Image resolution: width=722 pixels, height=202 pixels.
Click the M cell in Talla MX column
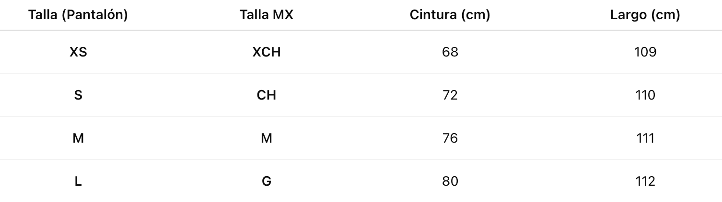[267, 138]
